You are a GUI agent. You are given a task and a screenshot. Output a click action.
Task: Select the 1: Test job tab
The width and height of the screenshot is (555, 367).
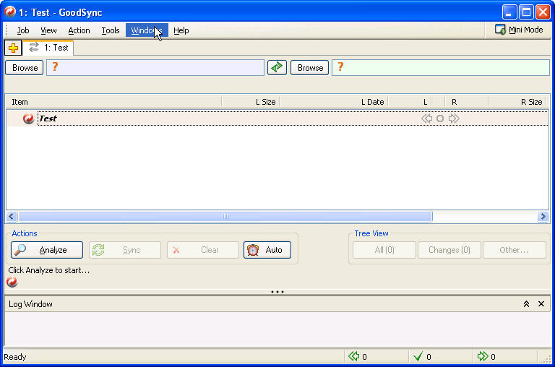48,48
